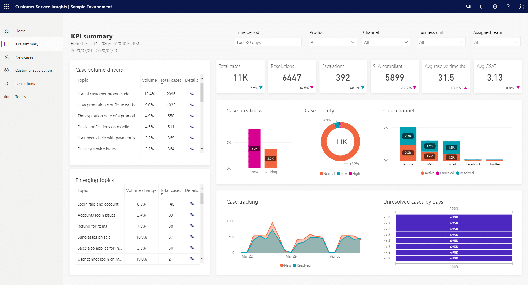
Task: Navigate to New cases page
Action: pyautogui.click(x=24, y=57)
